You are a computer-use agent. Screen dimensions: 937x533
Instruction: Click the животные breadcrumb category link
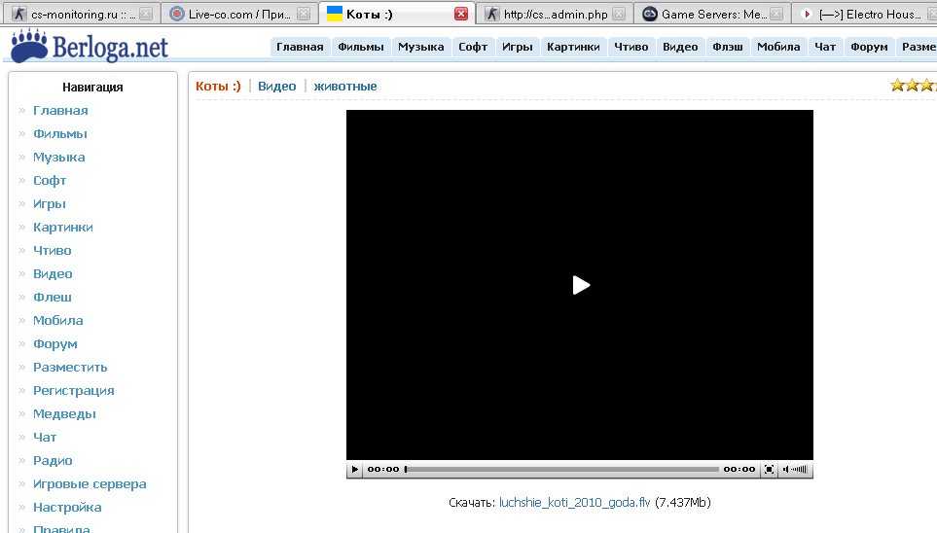pyautogui.click(x=344, y=87)
